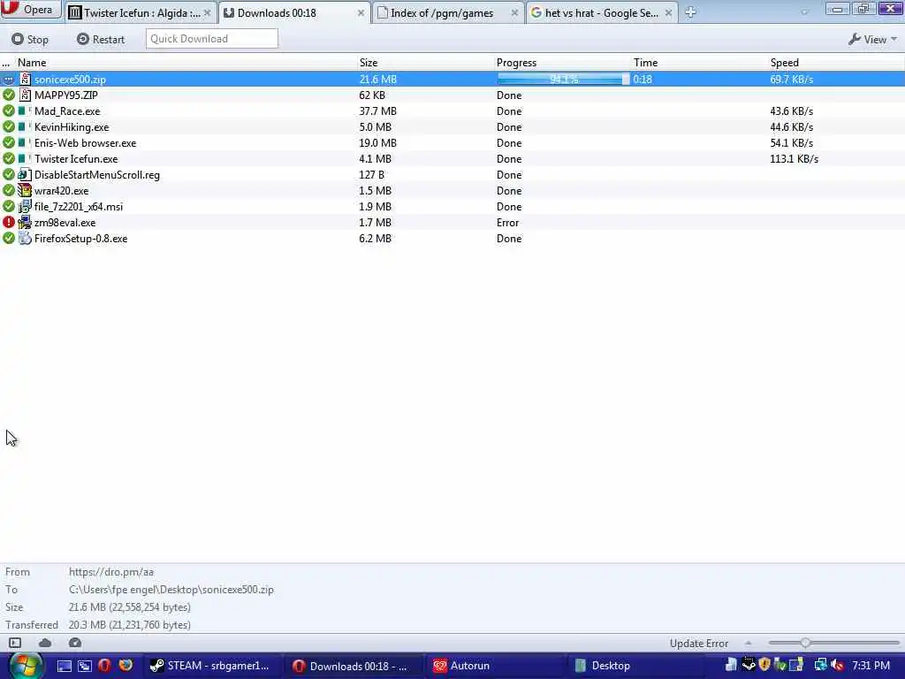Click the Update Error status text
Screen dimensions: 905x679
click(x=699, y=644)
